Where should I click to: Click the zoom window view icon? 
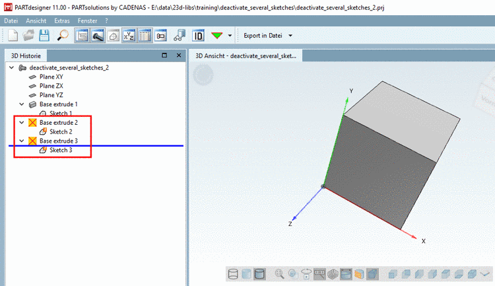(292, 274)
